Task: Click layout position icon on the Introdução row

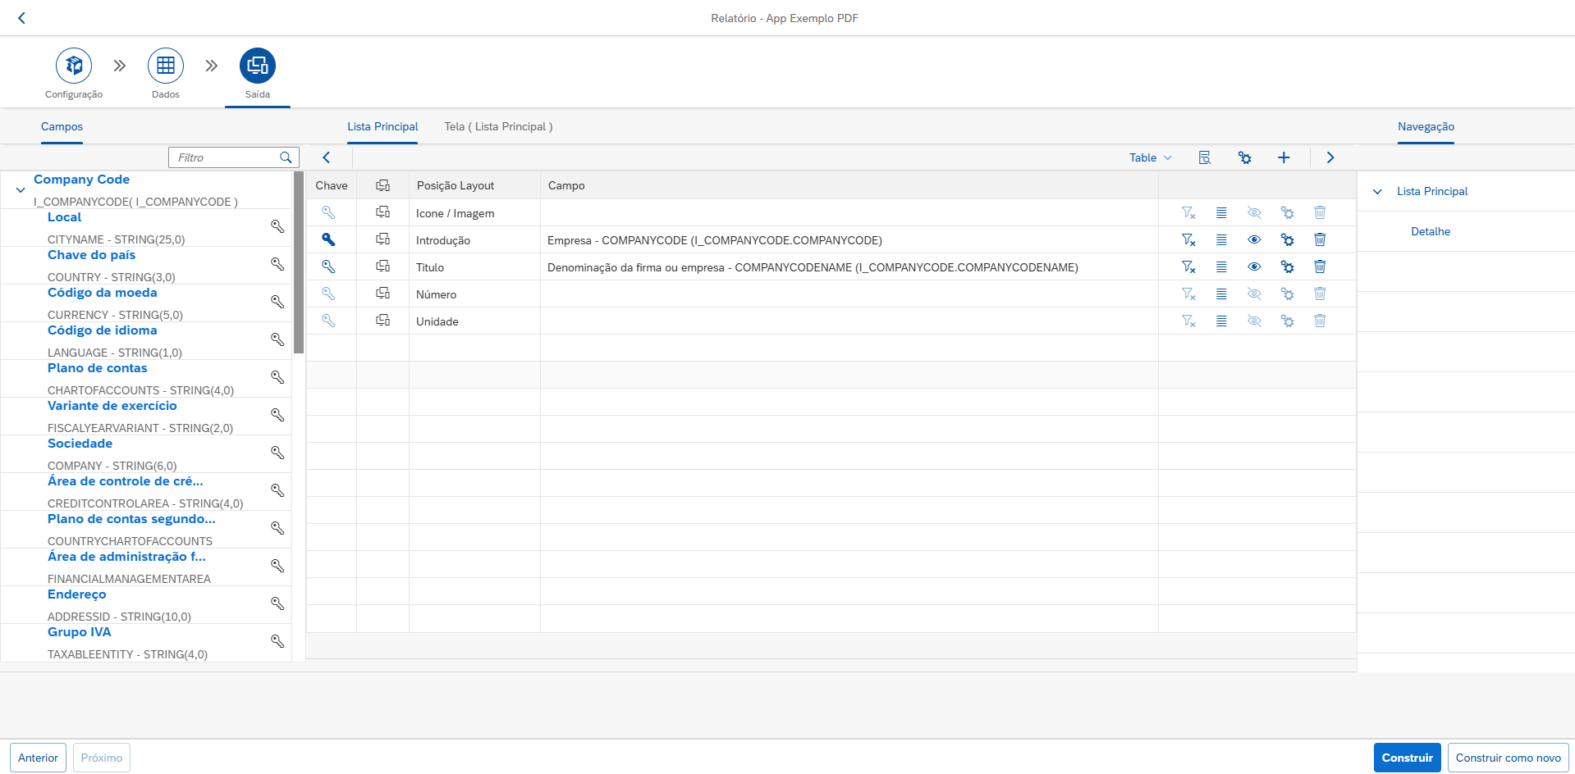Action: click(x=382, y=239)
